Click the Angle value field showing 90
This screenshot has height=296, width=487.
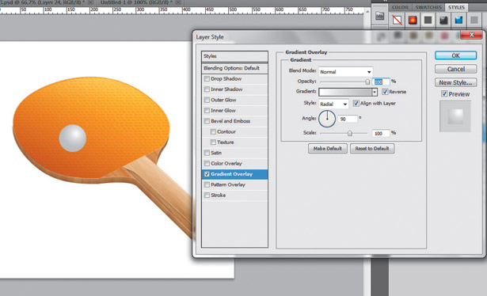tap(348, 119)
